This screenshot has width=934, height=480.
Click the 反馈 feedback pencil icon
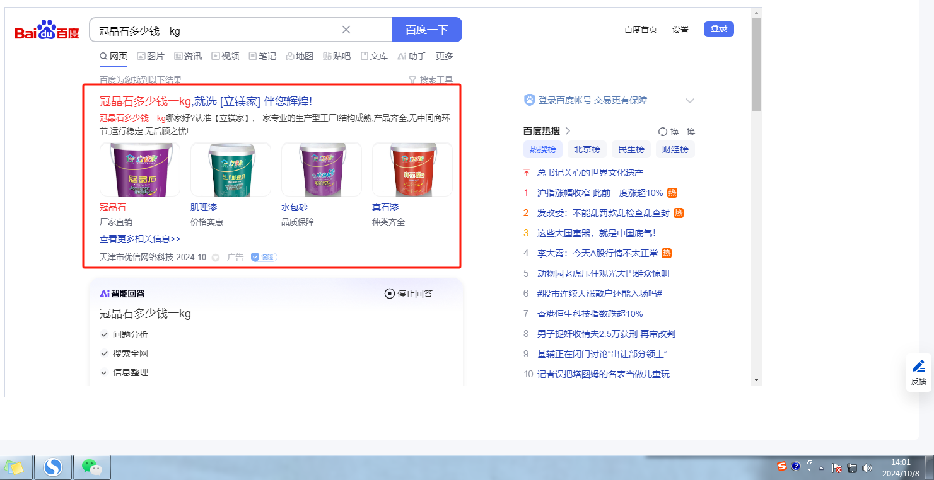919,366
